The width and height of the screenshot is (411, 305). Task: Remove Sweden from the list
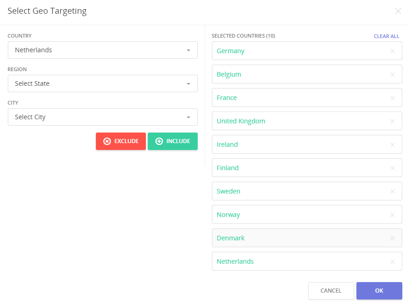(x=393, y=191)
